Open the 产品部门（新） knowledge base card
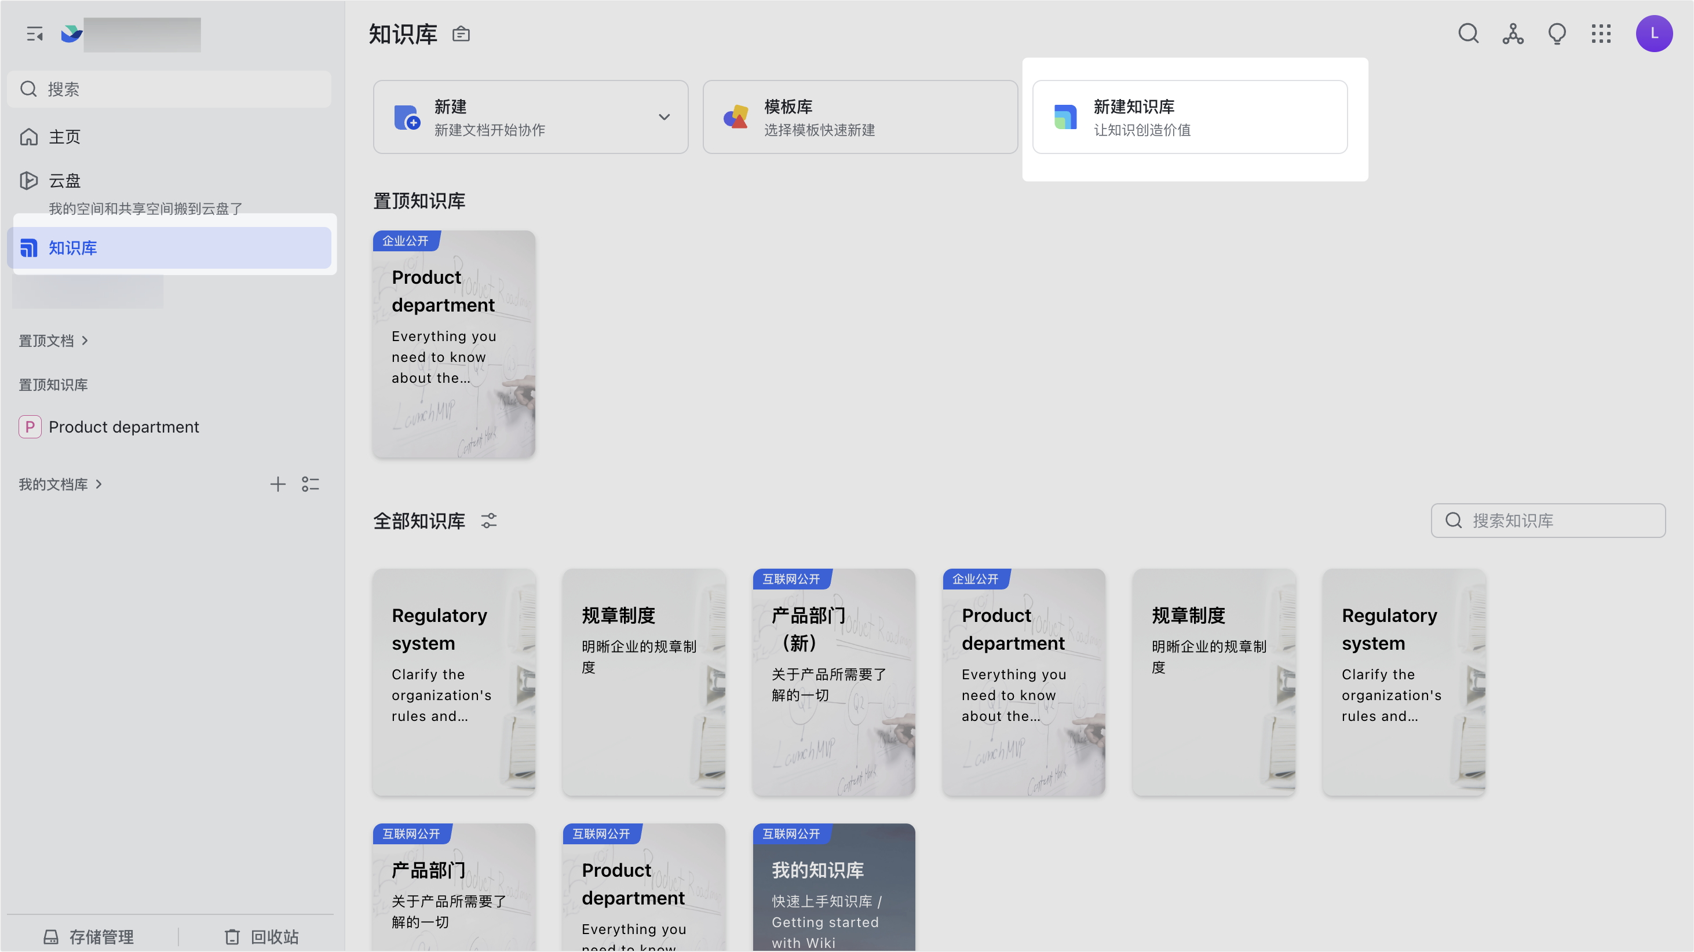 coord(834,683)
